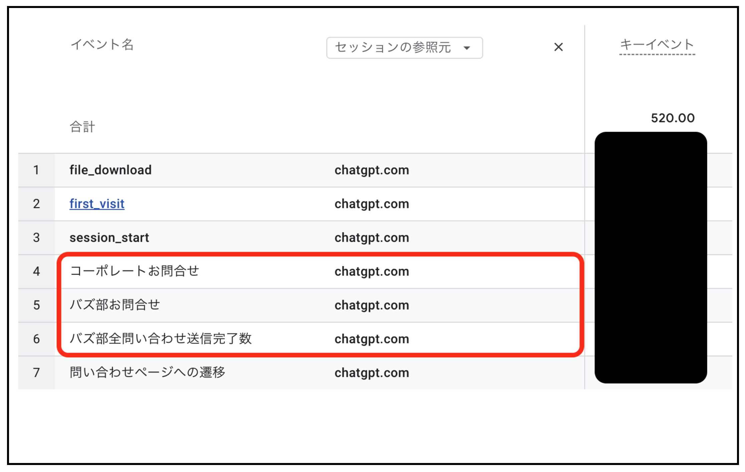Open the セッションの参照元 dropdown
This screenshot has width=745, height=472.
pyautogui.click(x=393, y=48)
